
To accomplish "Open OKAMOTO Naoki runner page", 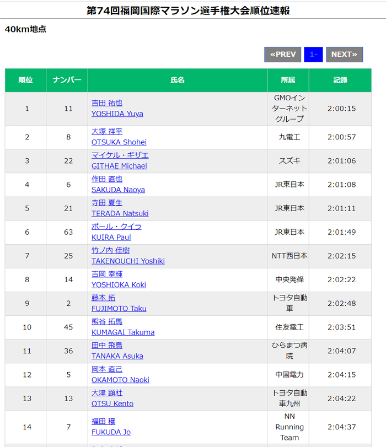I will [x=120, y=379].
